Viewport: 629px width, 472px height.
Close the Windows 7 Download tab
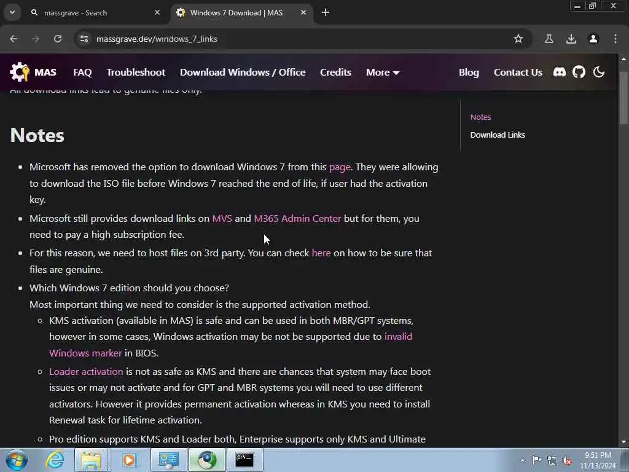pos(303,13)
